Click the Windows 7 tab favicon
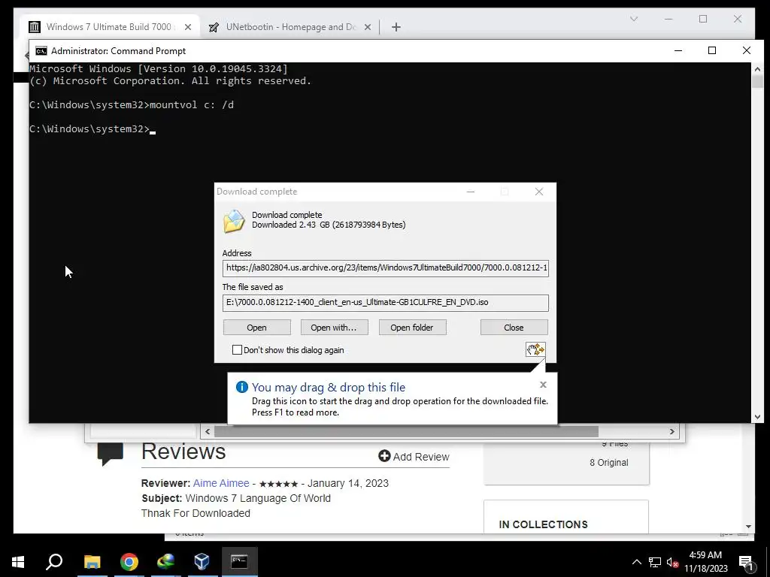770x577 pixels. tap(34, 27)
